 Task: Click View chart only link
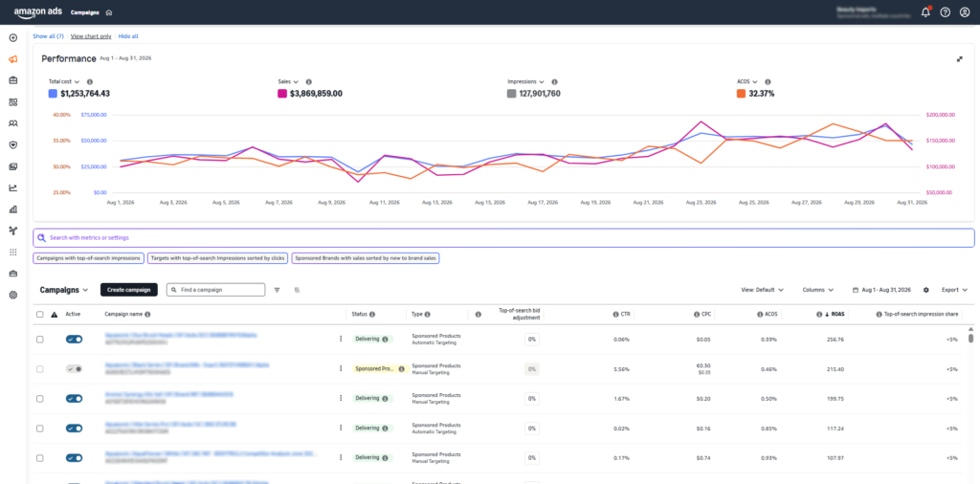tap(91, 36)
